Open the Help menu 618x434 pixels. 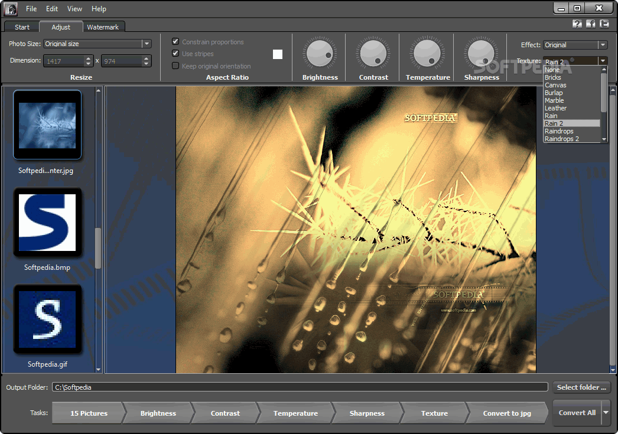pyautogui.click(x=99, y=9)
